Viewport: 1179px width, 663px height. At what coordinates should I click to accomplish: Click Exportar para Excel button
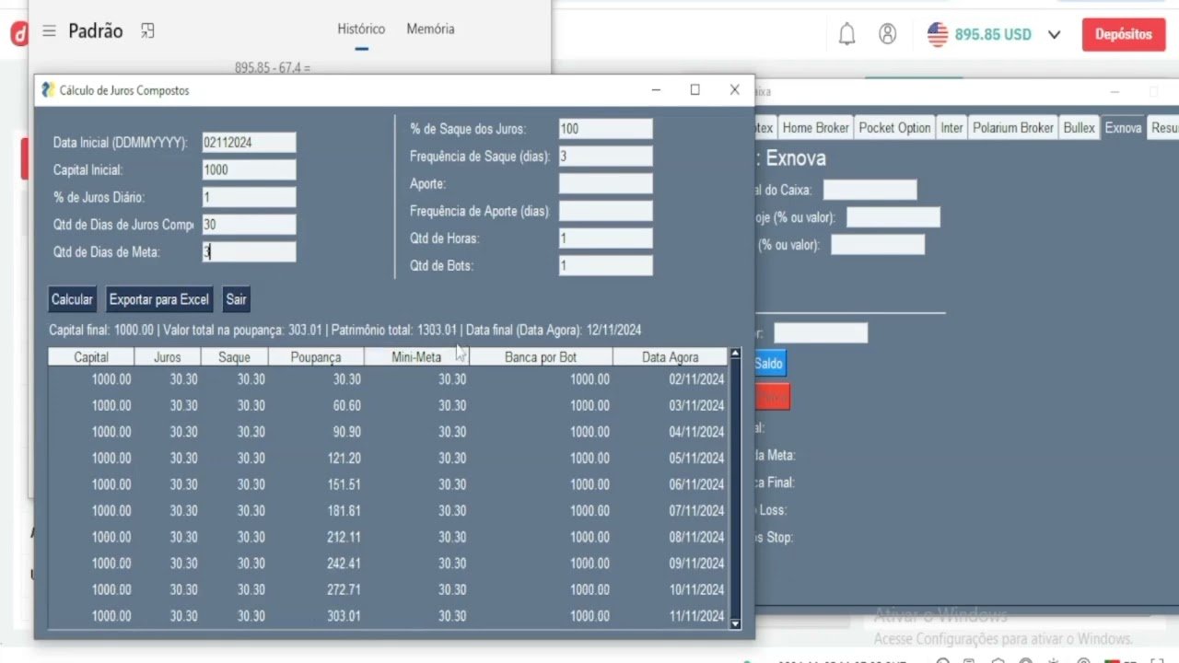click(159, 299)
